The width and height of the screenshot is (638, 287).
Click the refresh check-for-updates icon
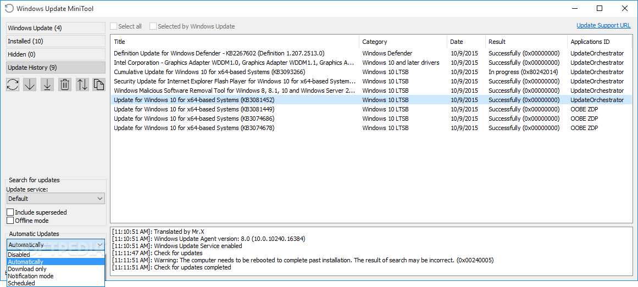coord(13,84)
